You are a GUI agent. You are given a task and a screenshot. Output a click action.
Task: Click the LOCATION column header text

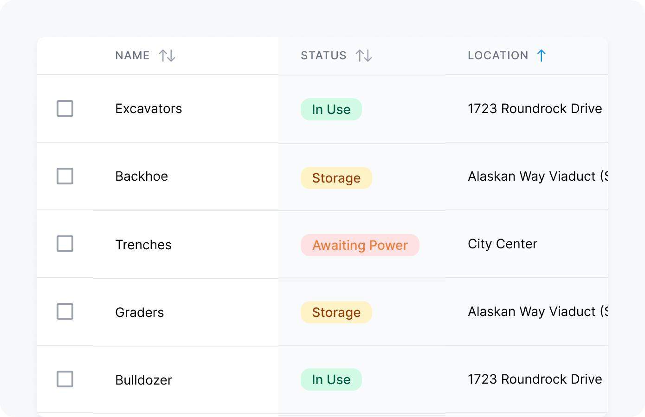(498, 56)
